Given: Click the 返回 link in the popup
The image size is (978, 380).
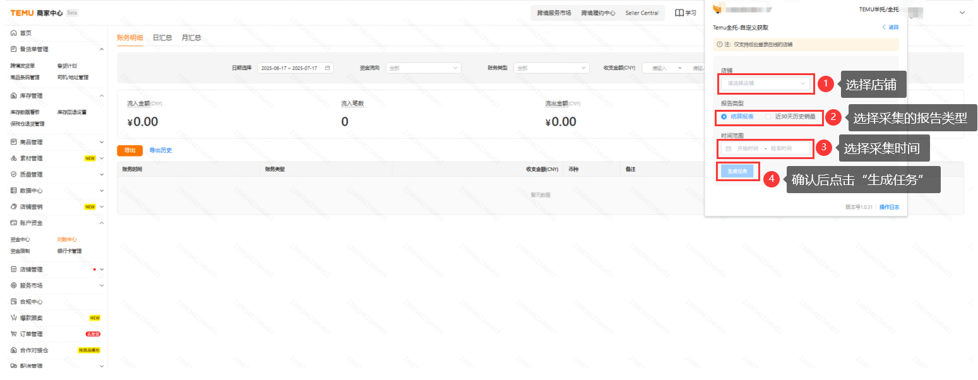Looking at the screenshot, I should pyautogui.click(x=891, y=27).
